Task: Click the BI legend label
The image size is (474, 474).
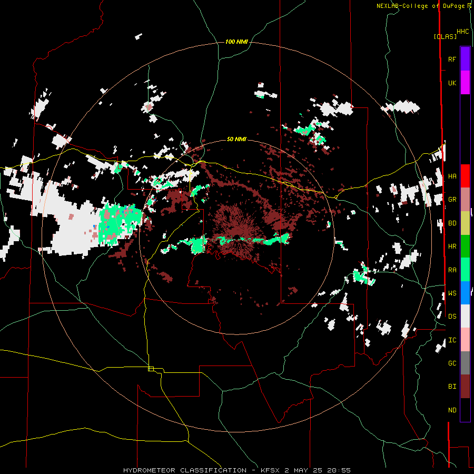Action: point(452,387)
